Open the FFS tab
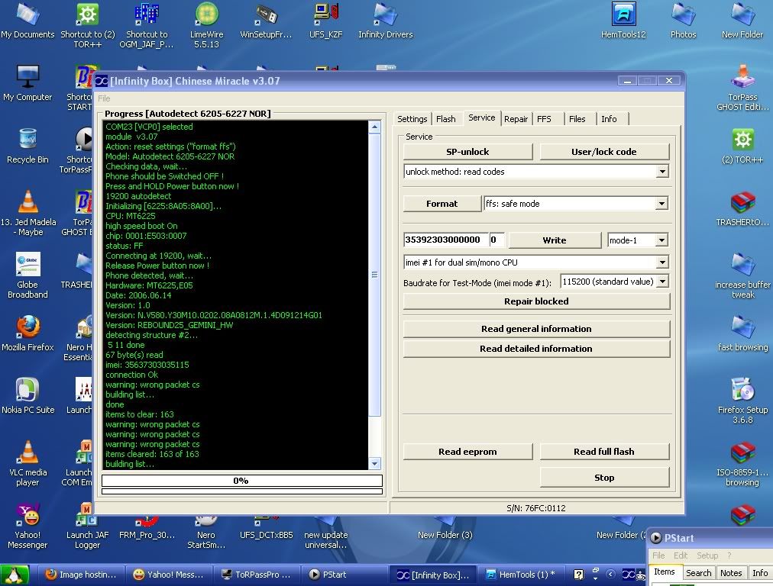Screen dimensions: 773x586 coord(545,119)
